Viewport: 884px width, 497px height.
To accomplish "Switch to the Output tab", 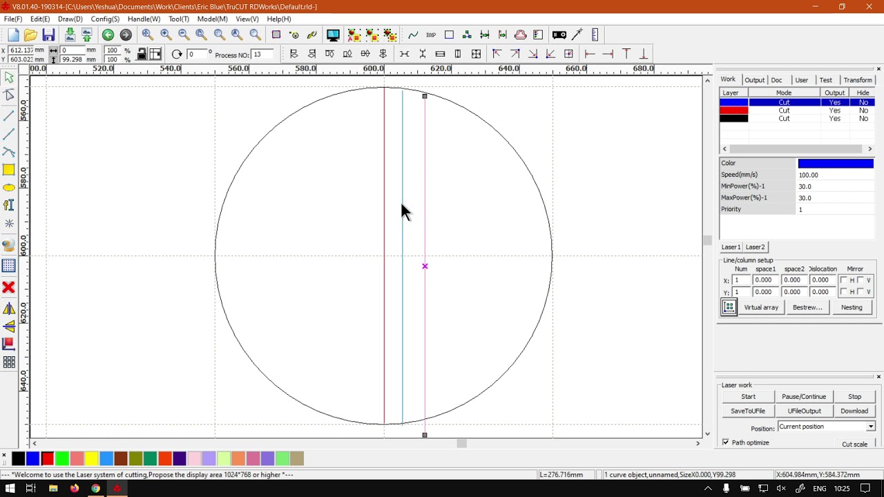I will click(x=754, y=80).
